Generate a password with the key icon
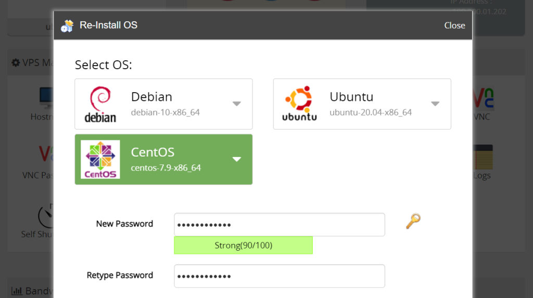The image size is (533, 298). pos(413,221)
